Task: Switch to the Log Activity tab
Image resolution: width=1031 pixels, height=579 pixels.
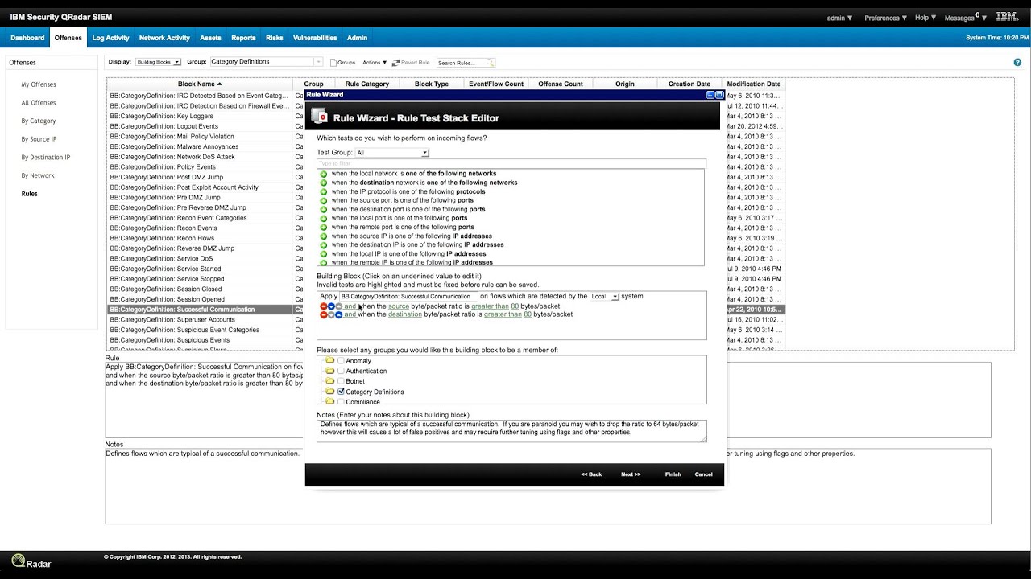Action: coord(110,38)
